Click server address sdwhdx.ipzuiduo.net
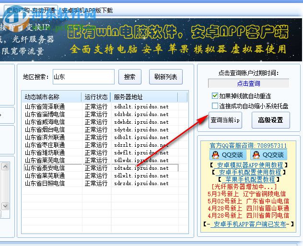The height and width of the screenshot is (246, 303). pyautogui.click(x=141, y=122)
